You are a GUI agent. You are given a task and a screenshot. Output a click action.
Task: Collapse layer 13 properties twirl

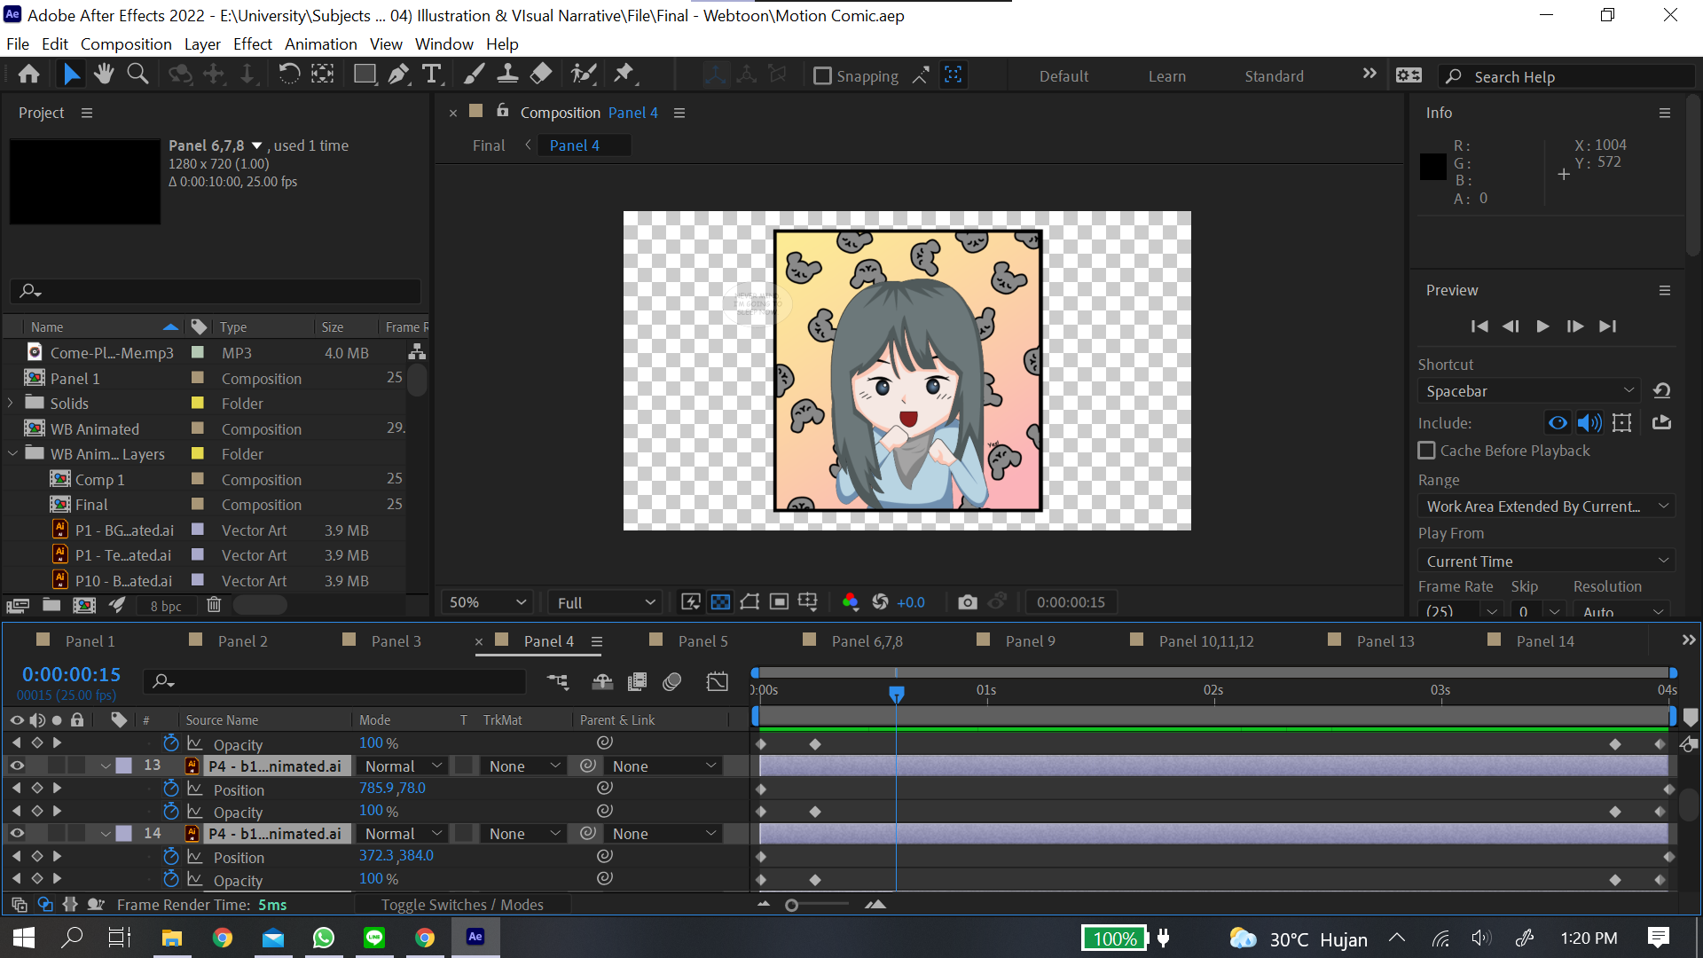tap(106, 766)
